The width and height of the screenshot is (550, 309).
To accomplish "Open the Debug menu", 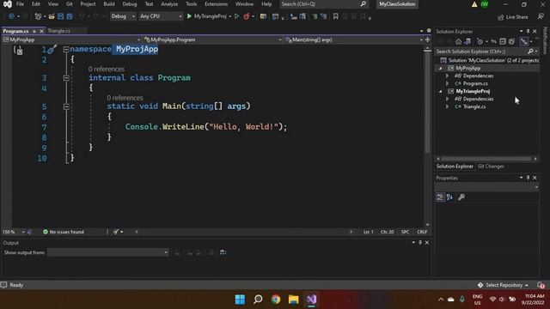I will point(130,3).
